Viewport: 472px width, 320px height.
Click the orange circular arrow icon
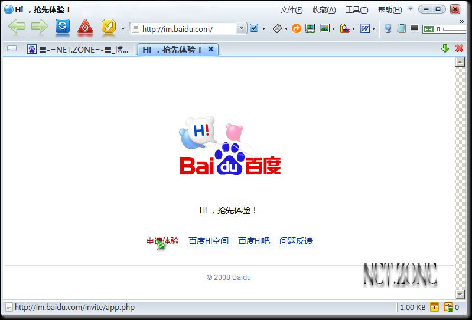pyautogui.click(x=297, y=28)
